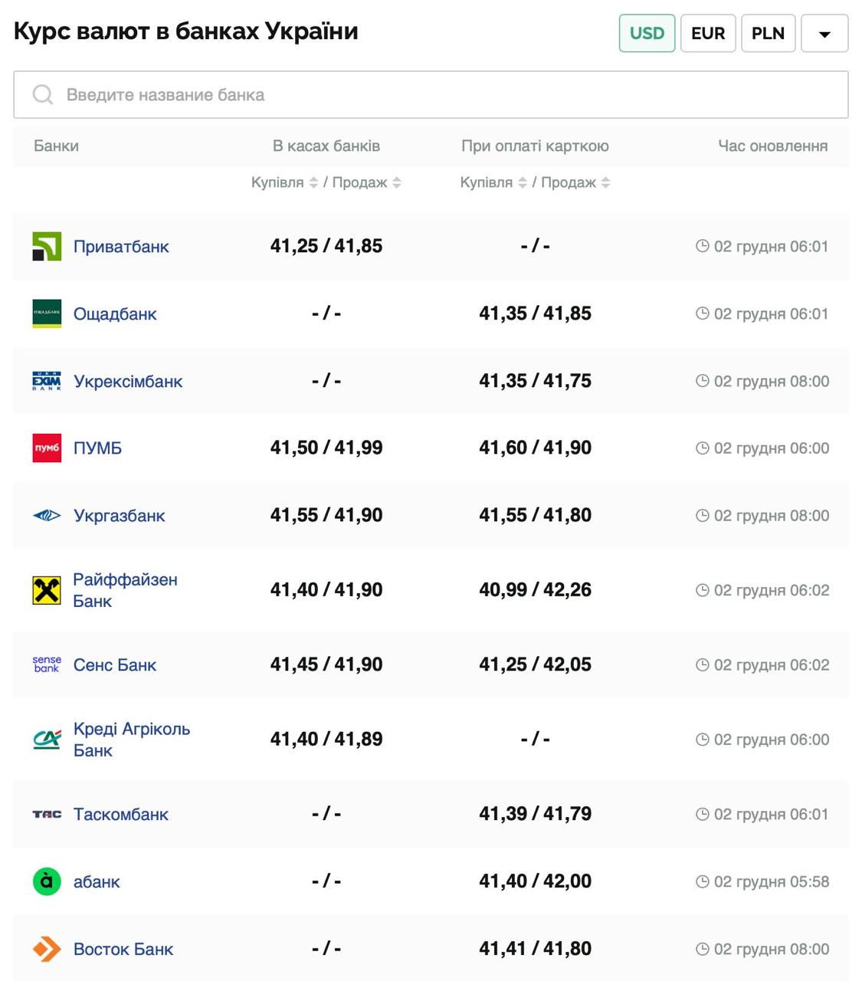Viewport: 852px width, 981px height.
Task: Click the PrivatBank logo icon
Action: (47, 247)
